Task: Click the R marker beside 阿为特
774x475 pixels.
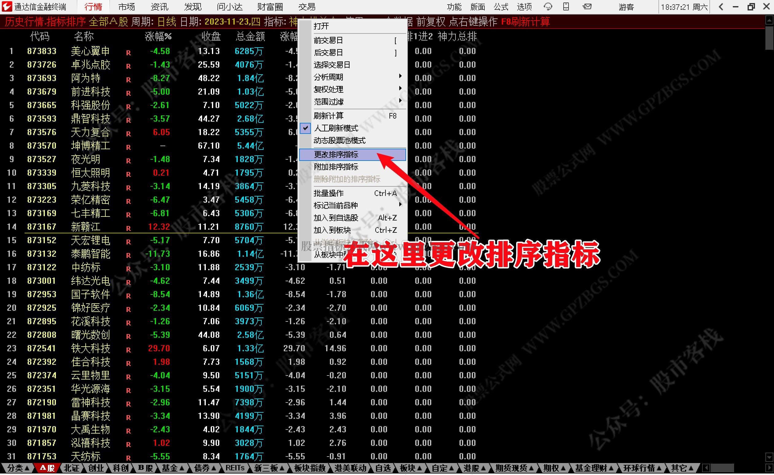Action: 128,80
